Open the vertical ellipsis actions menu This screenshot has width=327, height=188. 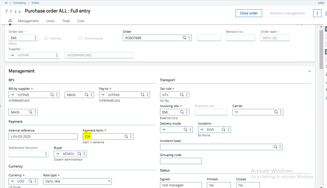pyautogui.click(x=317, y=13)
